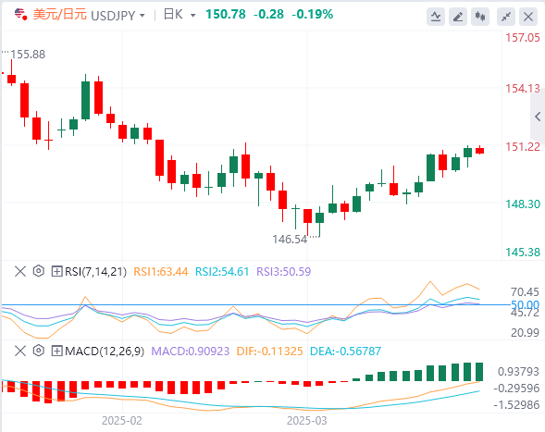This screenshot has width=545, height=432.
Task: Remove the MACD indicator
Action: [x=20, y=351]
